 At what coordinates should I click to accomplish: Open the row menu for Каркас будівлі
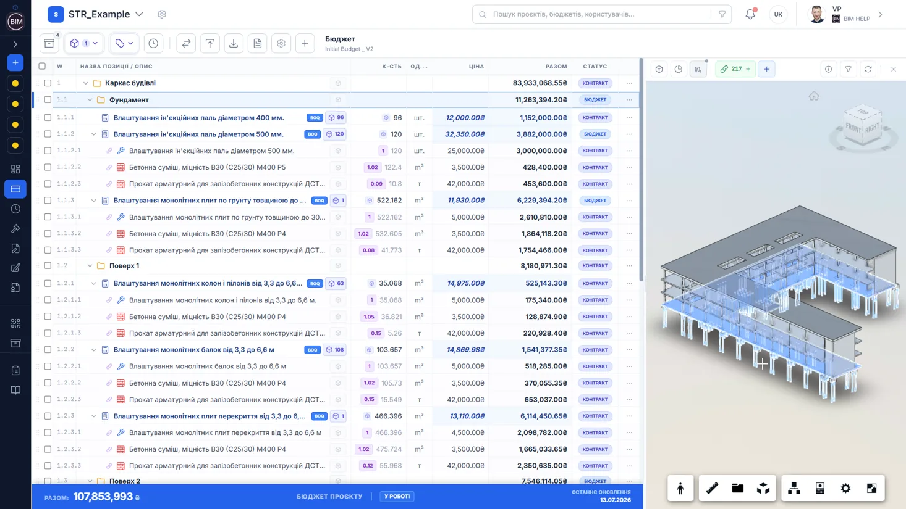pos(629,83)
